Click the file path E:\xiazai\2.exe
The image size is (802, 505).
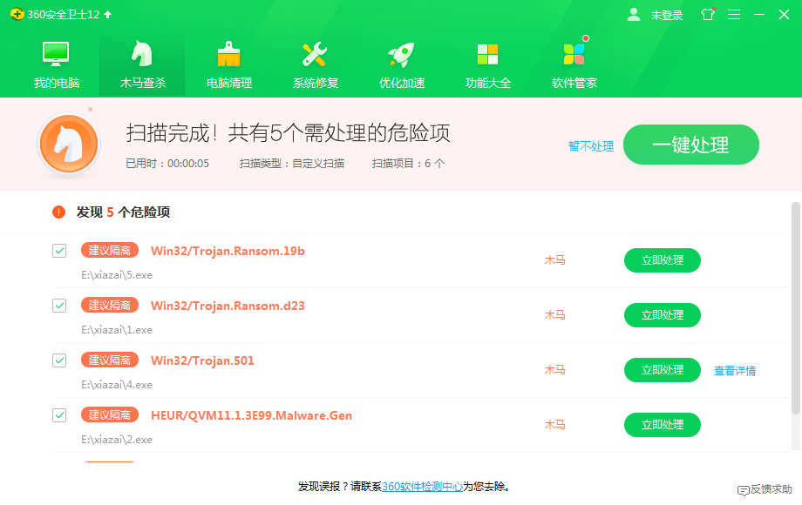coord(117,439)
